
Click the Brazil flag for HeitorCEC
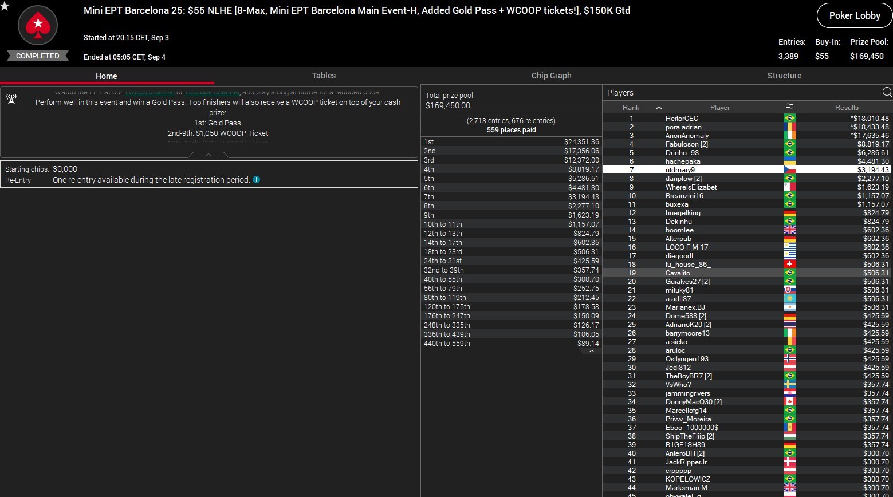pos(790,118)
